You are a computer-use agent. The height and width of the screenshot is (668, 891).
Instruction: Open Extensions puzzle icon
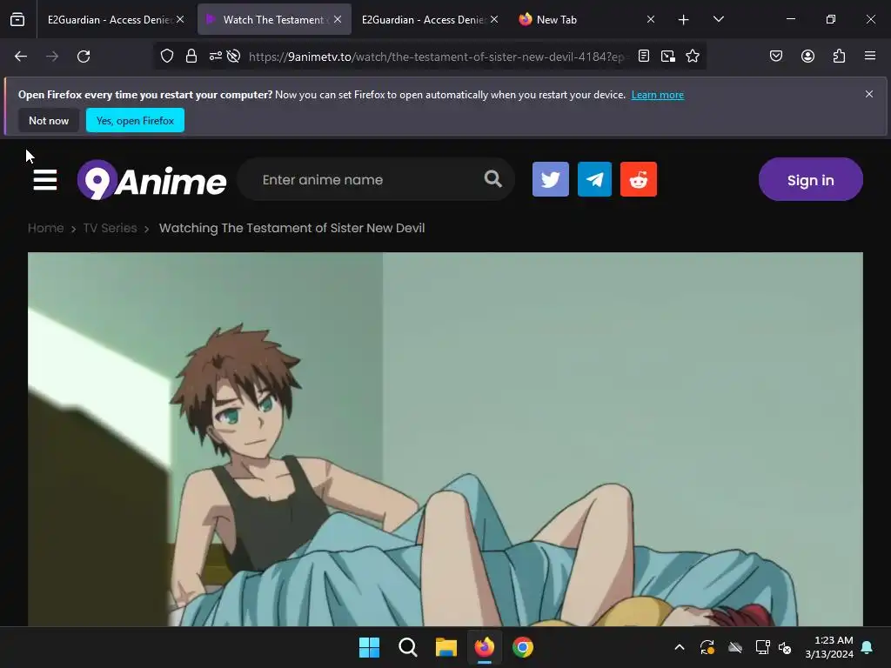tap(840, 56)
